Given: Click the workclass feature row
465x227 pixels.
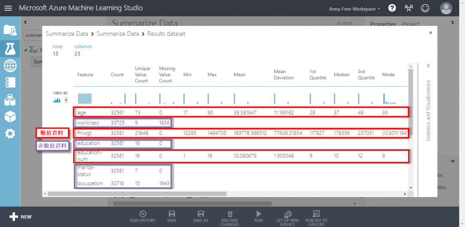Looking at the screenshot, I should (242, 123).
